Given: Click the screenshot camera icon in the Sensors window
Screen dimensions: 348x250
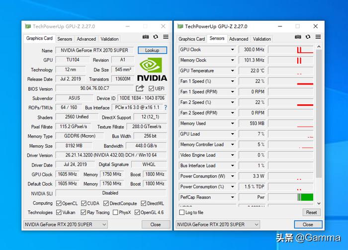Looking at the screenshot, I should pos(298,37).
